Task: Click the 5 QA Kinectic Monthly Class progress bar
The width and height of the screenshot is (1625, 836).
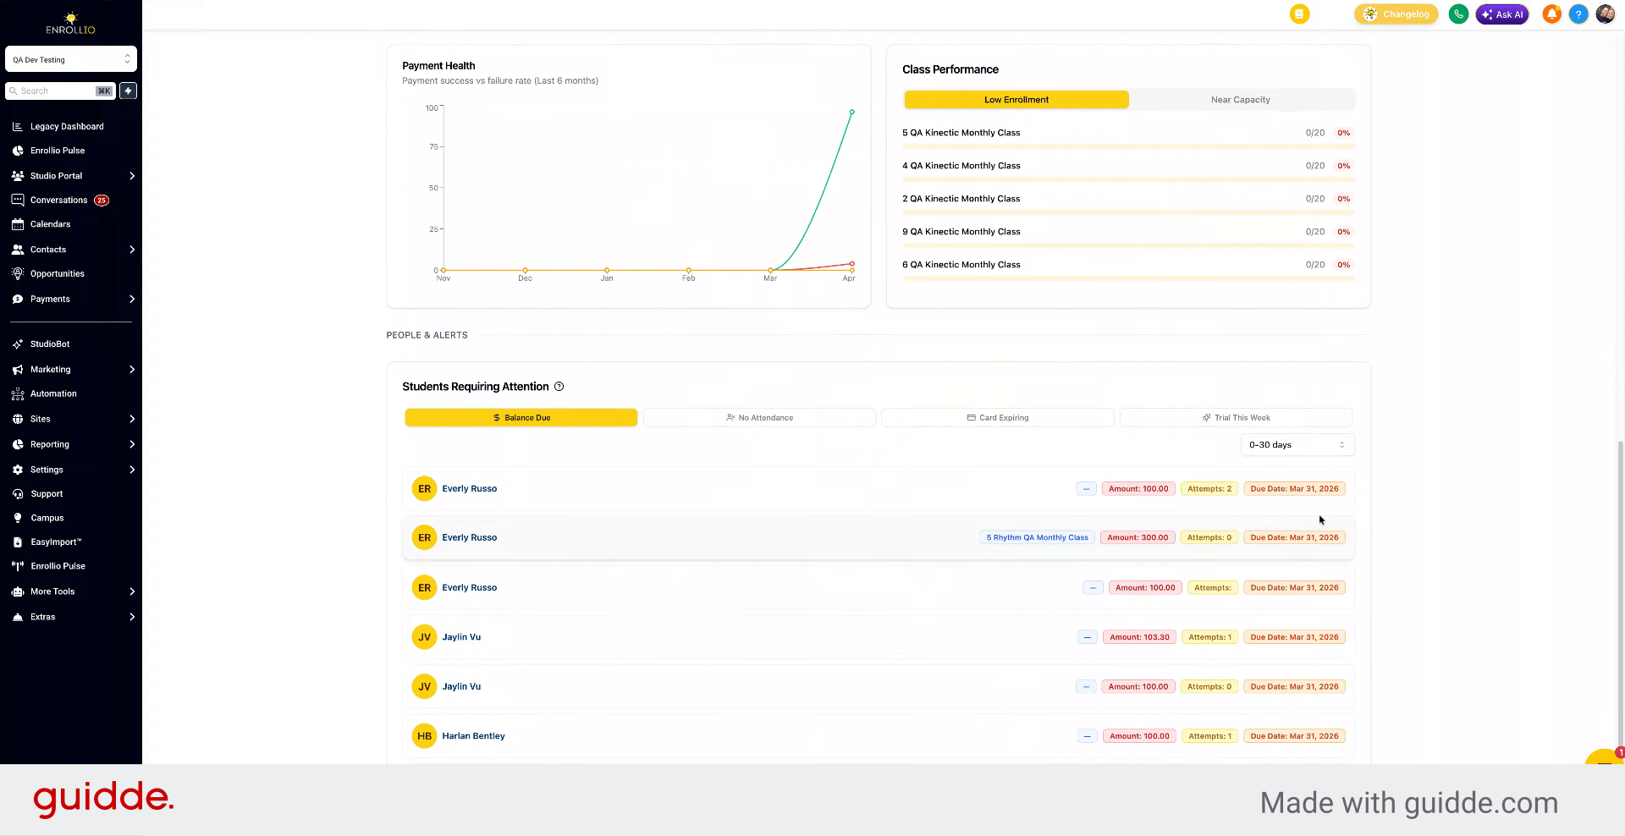Action: 1128,146
